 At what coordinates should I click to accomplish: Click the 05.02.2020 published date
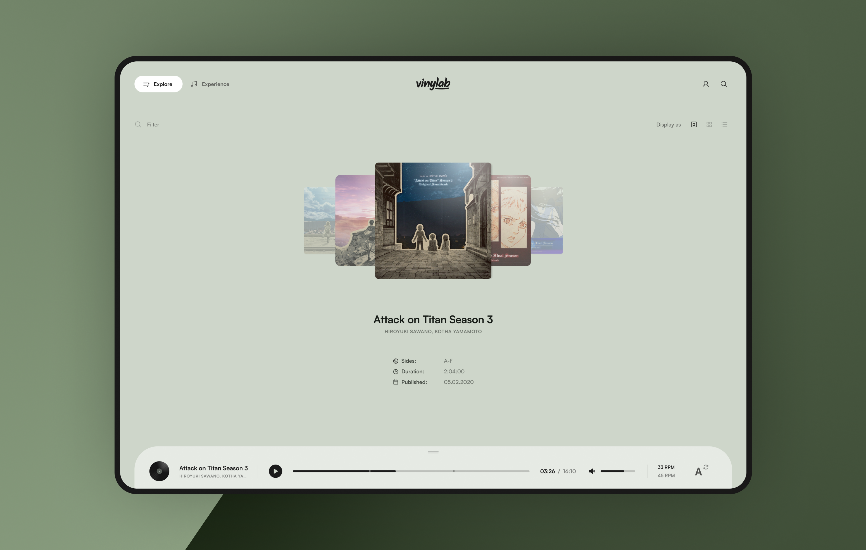458,382
